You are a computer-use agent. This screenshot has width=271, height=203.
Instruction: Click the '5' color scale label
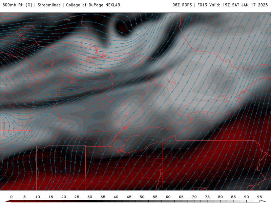point(24,197)
